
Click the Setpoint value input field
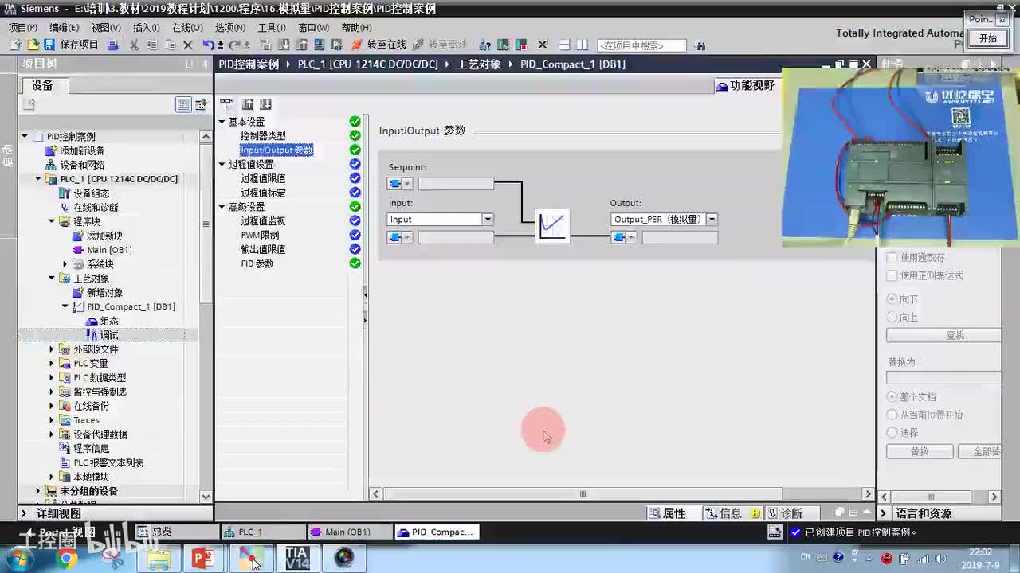[456, 184]
